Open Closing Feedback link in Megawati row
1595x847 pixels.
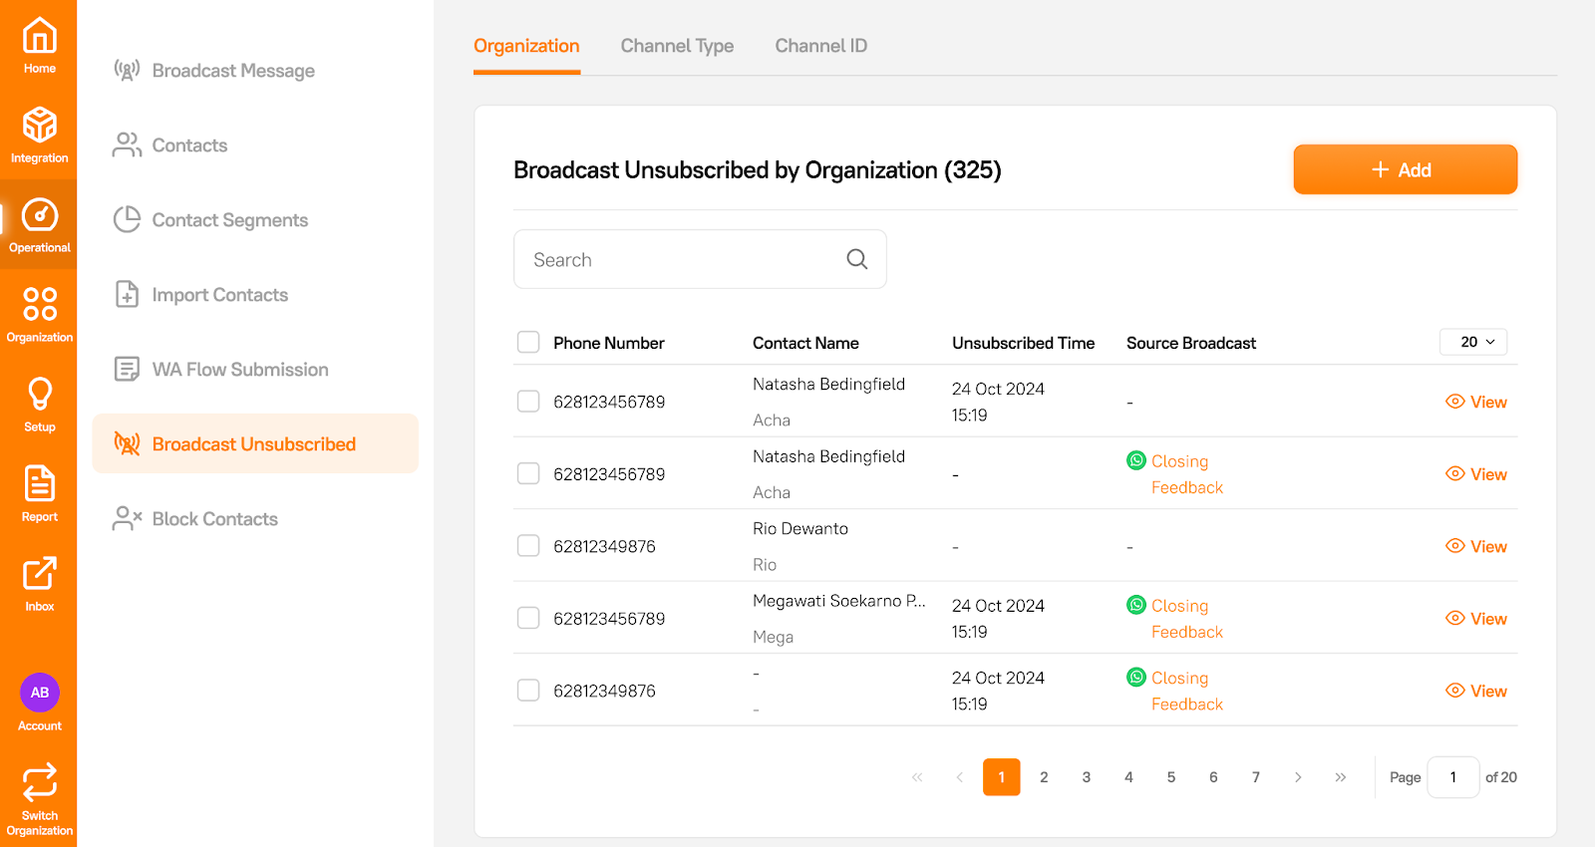pyautogui.click(x=1187, y=619)
